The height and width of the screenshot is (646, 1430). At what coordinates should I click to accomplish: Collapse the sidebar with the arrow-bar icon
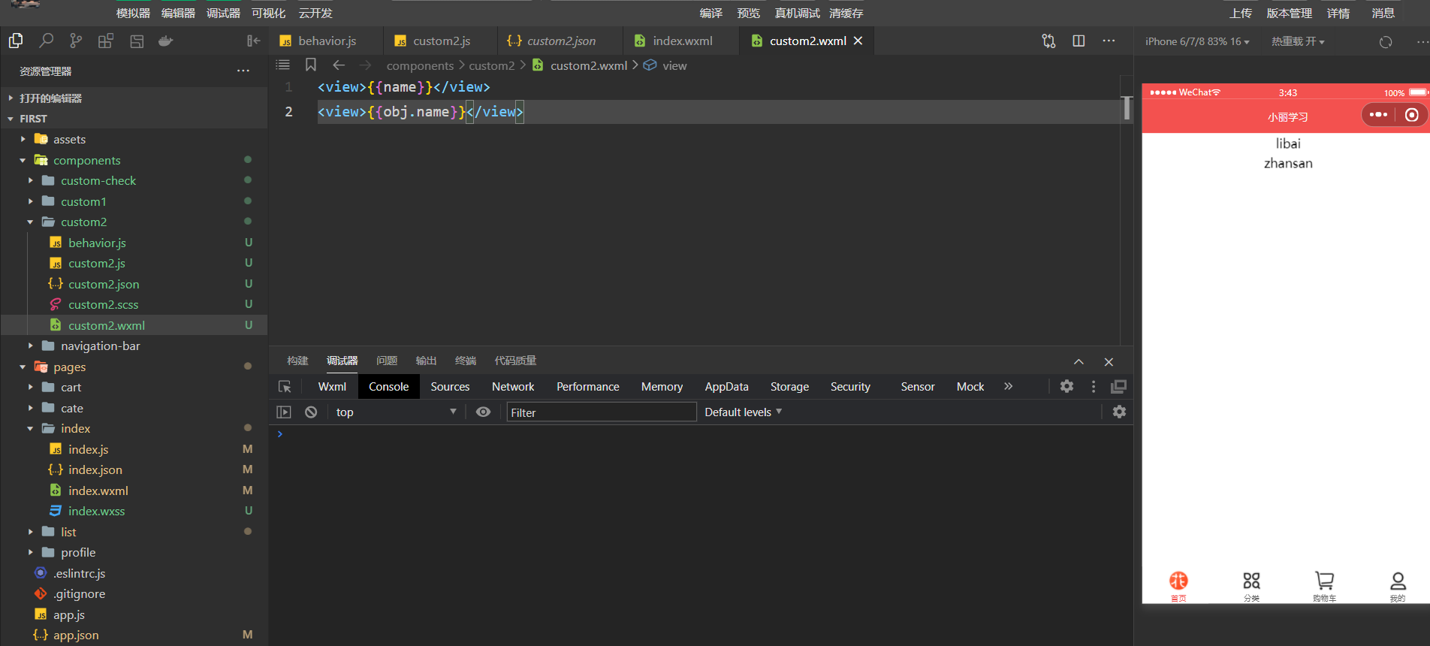[x=254, y=41]
